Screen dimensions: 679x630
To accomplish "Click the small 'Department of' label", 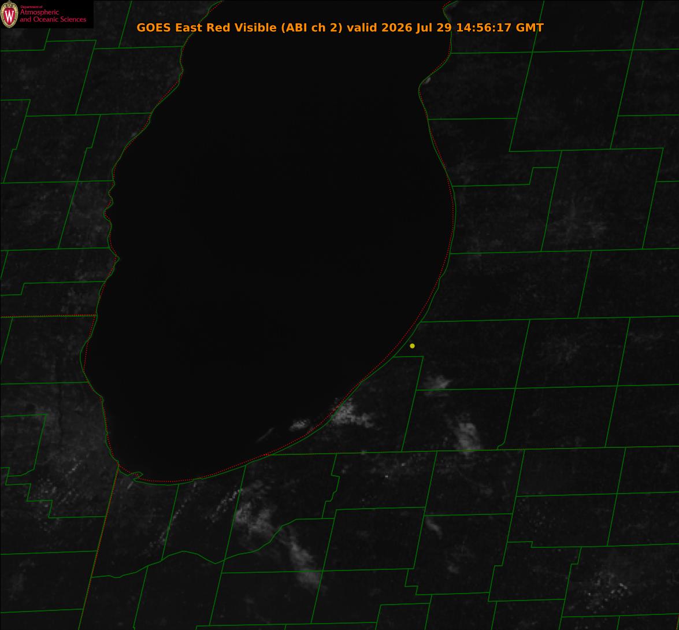I will coord(32,6).
